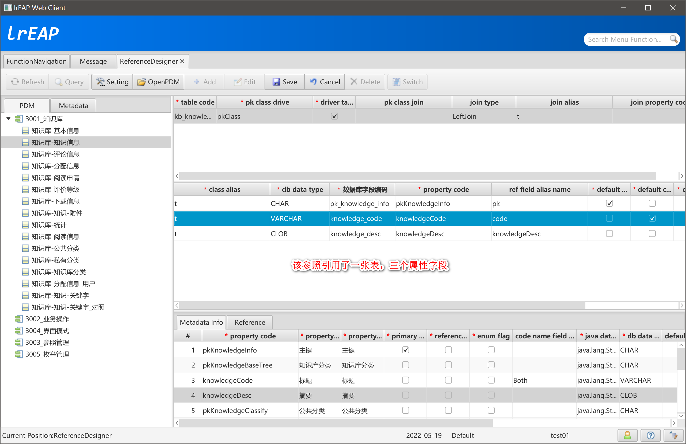
Task: Click the search magnifier icon
Action: (673, 39)
